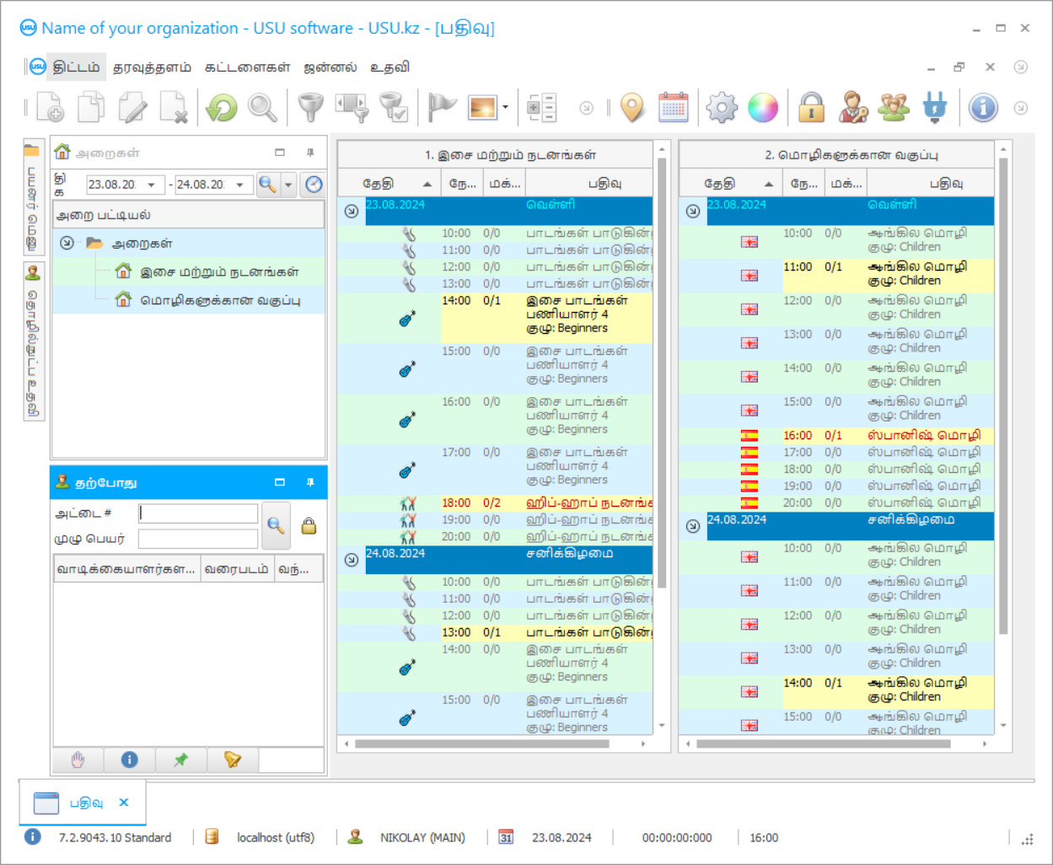Click the expand/collapse tree rows icon
Screen dimensions: 1053x865
click(541, 108)
